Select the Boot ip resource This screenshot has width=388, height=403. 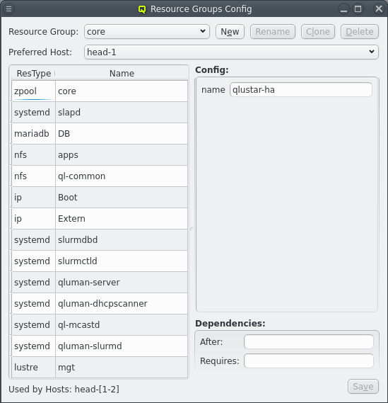coord(100,198)
